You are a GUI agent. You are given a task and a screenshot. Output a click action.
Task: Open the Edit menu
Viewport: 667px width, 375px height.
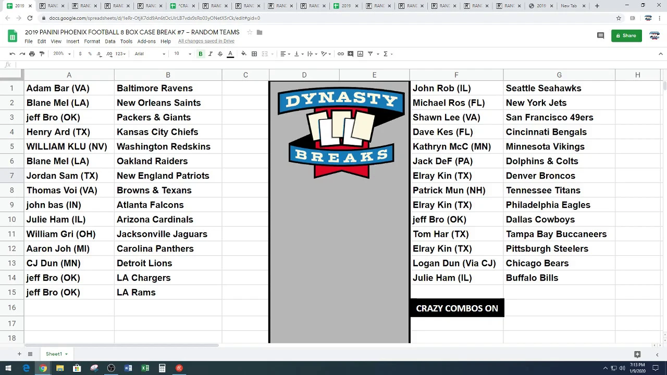click(x=42, y=41)
